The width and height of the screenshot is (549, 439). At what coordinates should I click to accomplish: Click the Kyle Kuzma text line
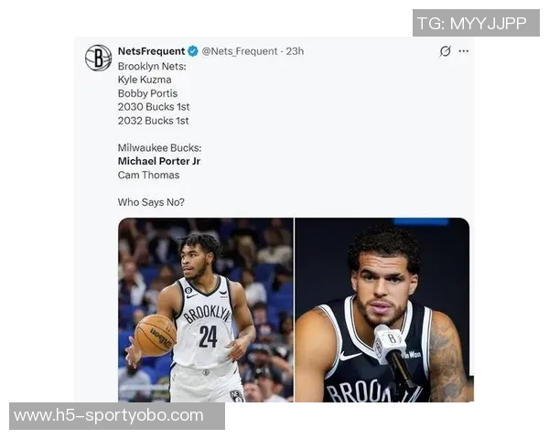(x=145, y=80)
